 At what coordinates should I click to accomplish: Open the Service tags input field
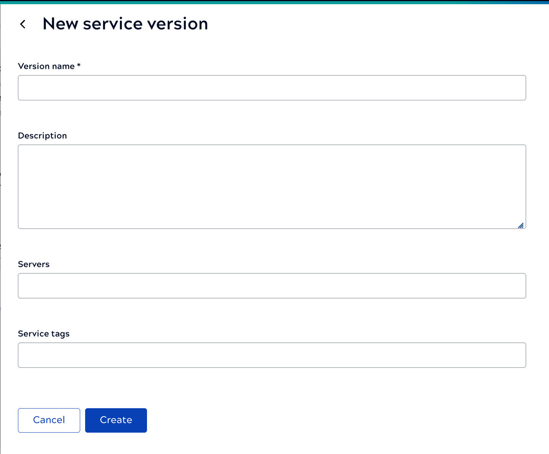(272, 355)
